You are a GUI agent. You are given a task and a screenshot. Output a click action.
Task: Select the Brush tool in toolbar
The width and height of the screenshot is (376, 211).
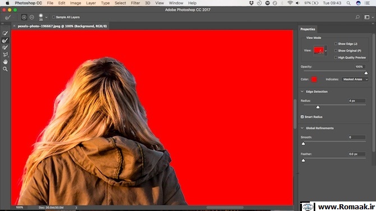coord(5,48)
